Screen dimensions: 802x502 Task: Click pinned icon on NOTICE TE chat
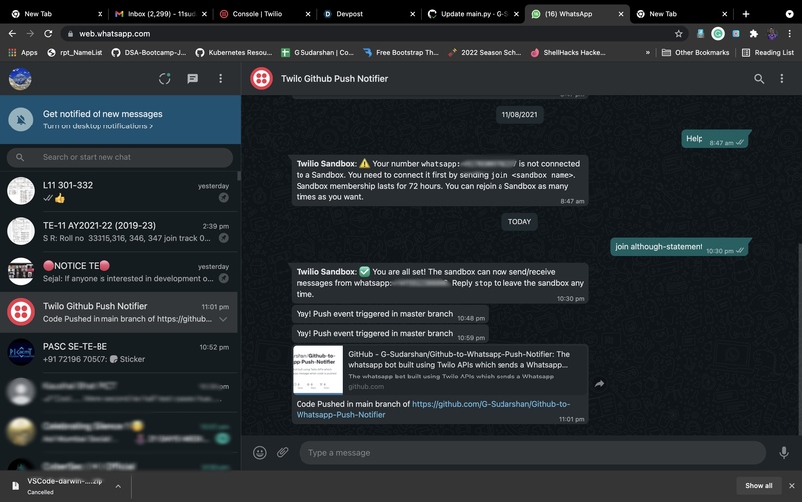[224, 278]
